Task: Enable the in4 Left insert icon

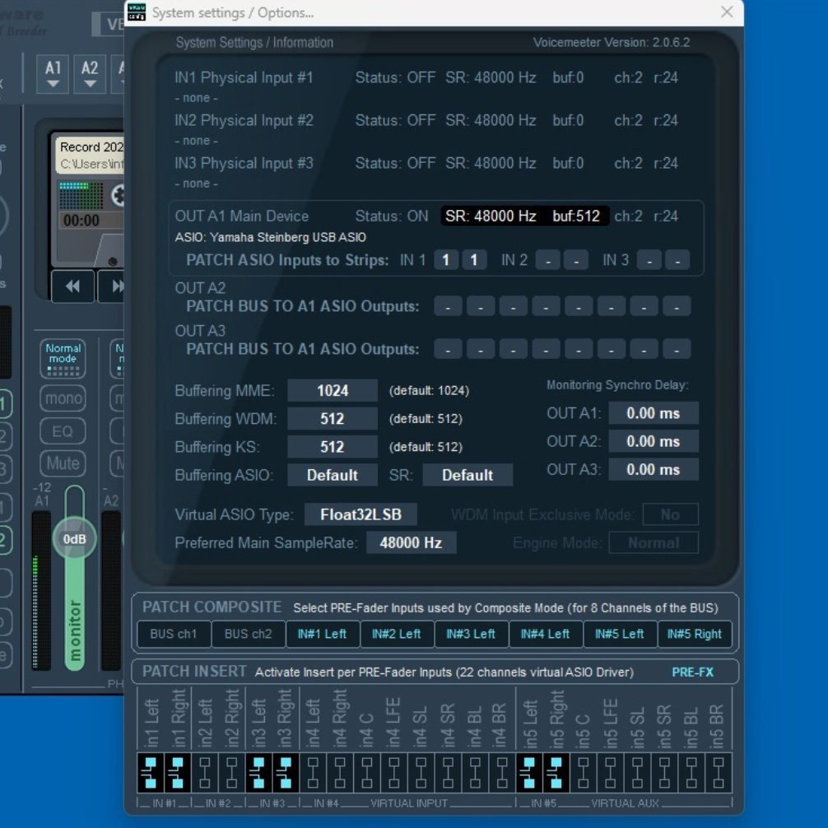Action: click(313, 773)
